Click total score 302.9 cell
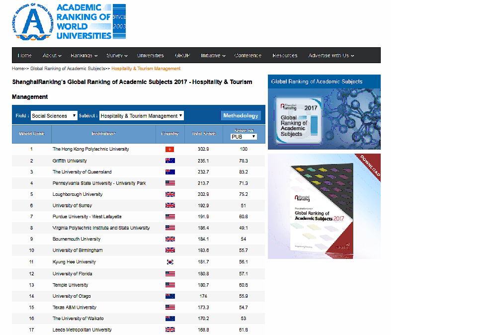 click(203, 149)
